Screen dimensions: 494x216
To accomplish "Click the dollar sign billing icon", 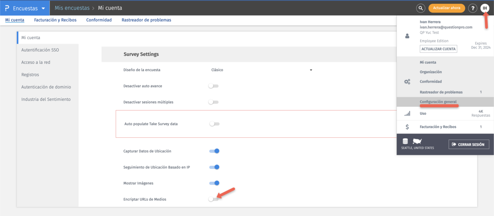I will pos(407,127).
